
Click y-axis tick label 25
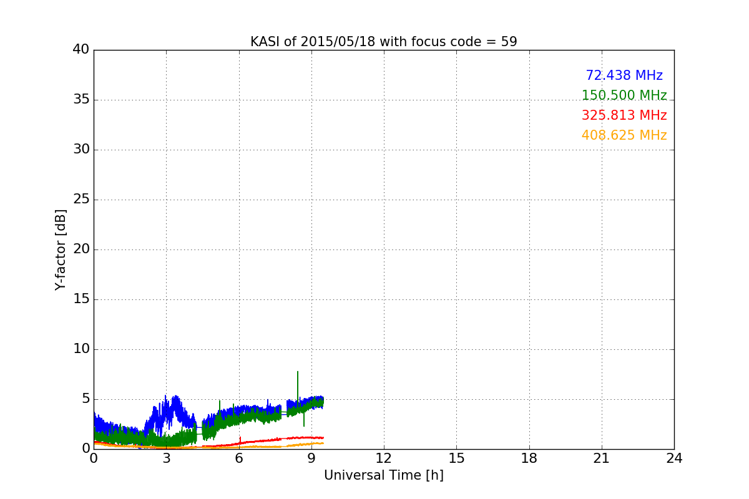click(x=81, y=200)
